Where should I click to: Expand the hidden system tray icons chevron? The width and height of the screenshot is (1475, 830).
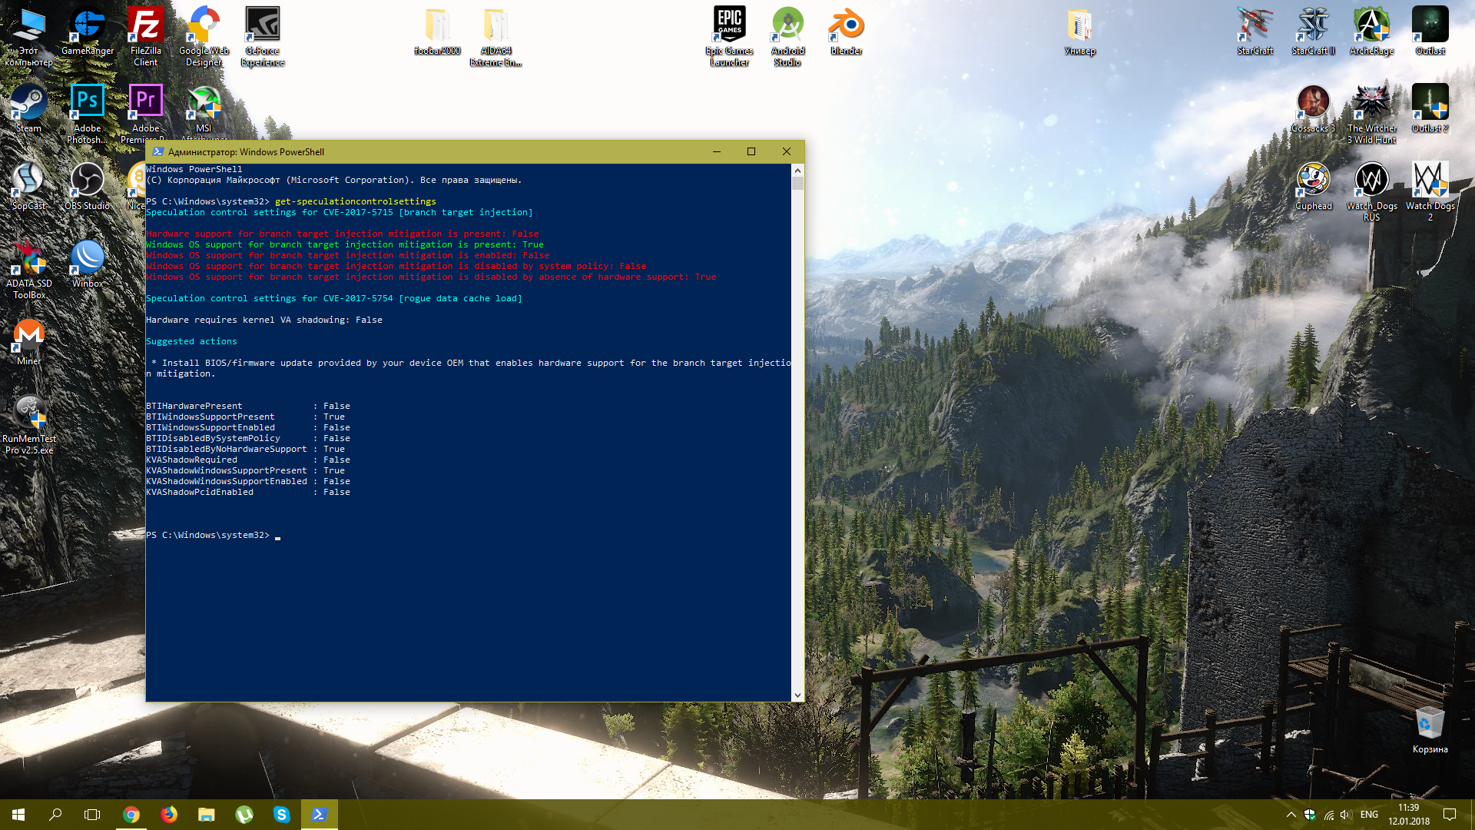(1291, 815)
